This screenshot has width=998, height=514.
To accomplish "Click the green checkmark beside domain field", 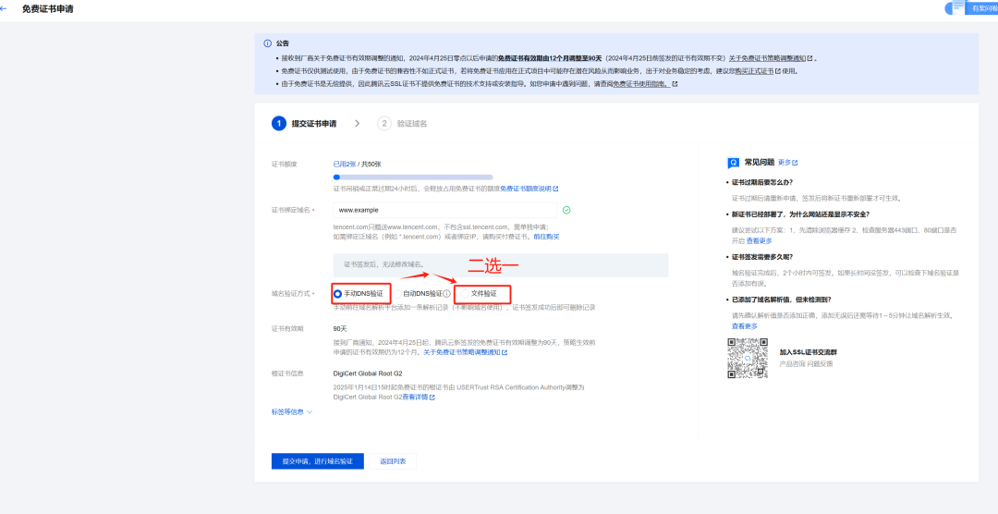I will [x=566, y=210].
